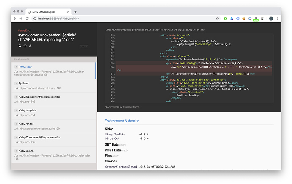The height and width of the screenshot is (184, 292).
Task: Search the error on DuckDuckGo
Action: click(25, 46)
